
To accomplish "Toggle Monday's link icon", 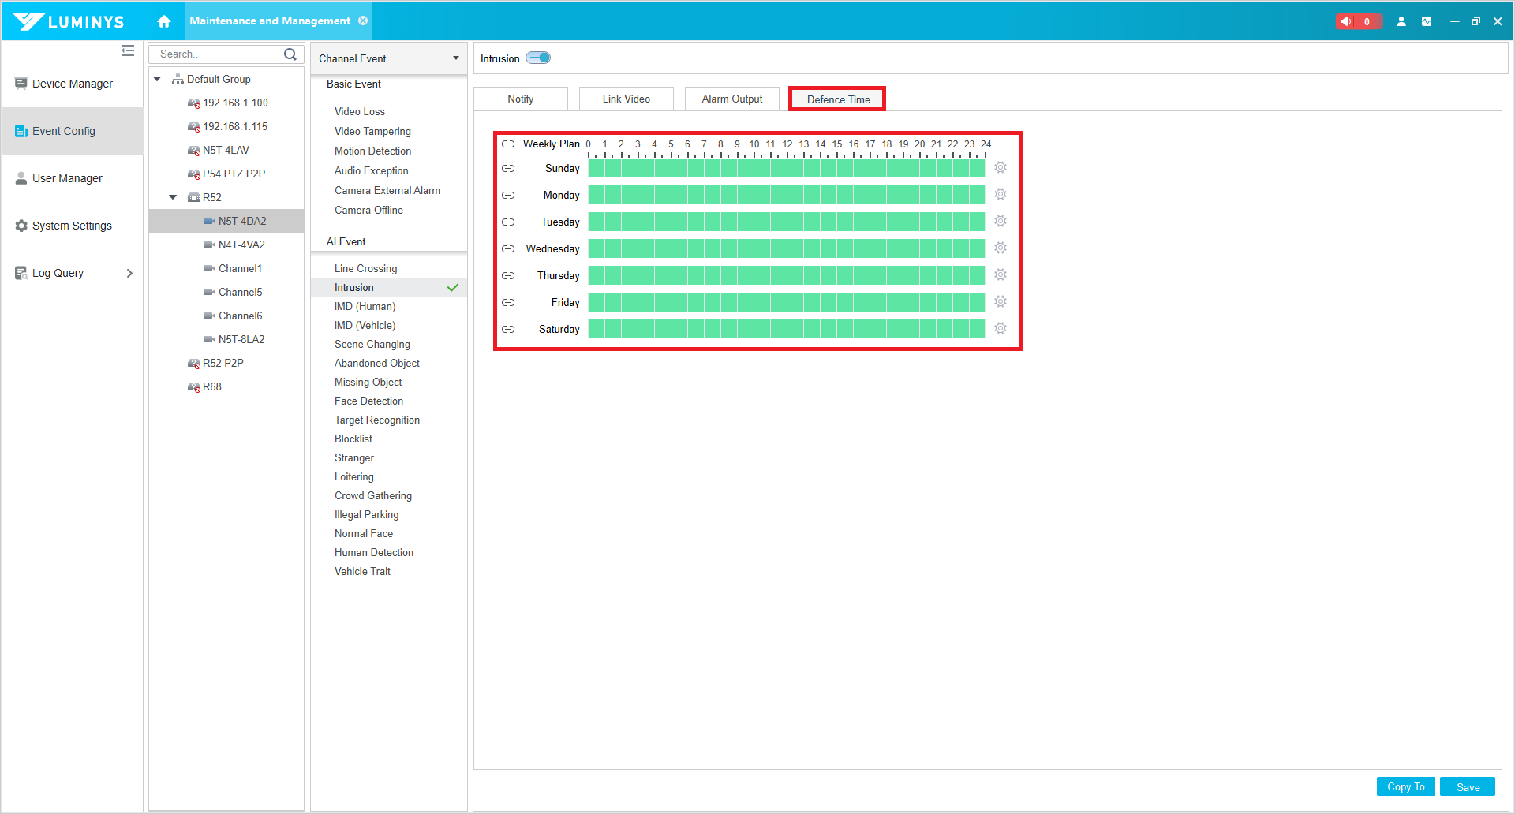I will (508, 195).
